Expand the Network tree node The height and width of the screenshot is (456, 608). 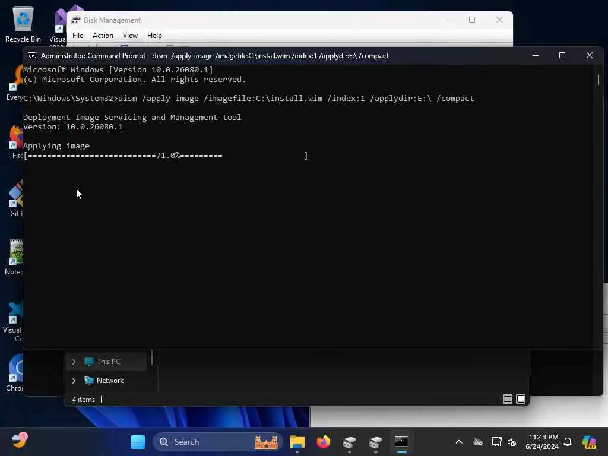coord(74,381)
